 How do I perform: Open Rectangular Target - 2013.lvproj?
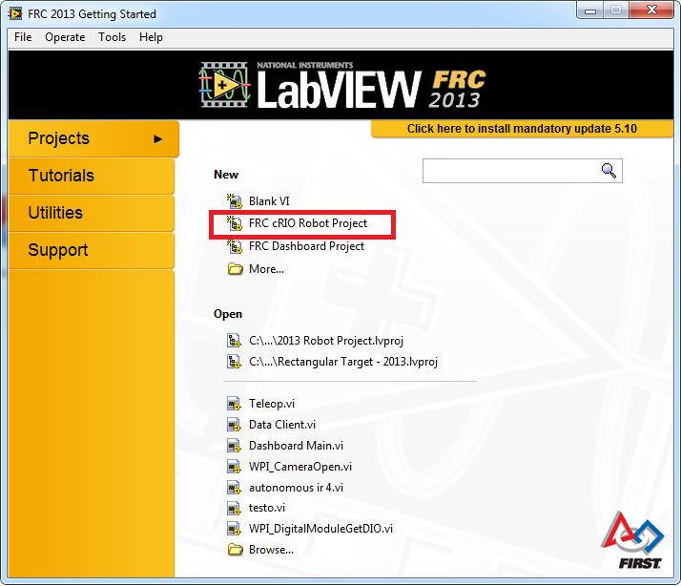pyautogui.click(x=343, y=362)
